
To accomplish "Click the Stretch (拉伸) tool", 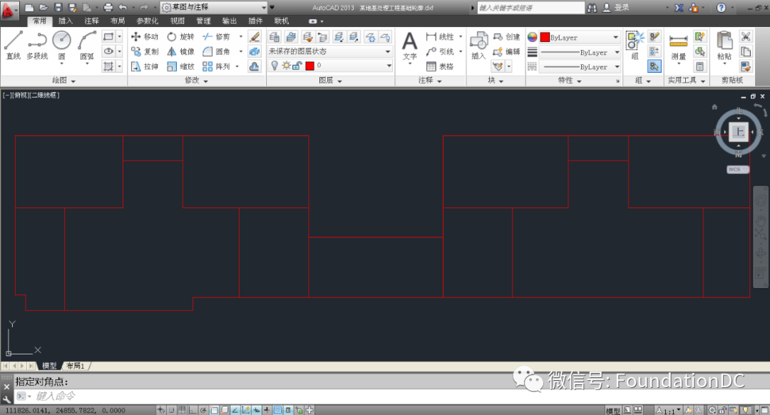I will [x=144, y=66].
